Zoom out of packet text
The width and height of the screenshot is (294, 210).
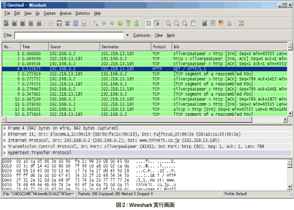177,23
